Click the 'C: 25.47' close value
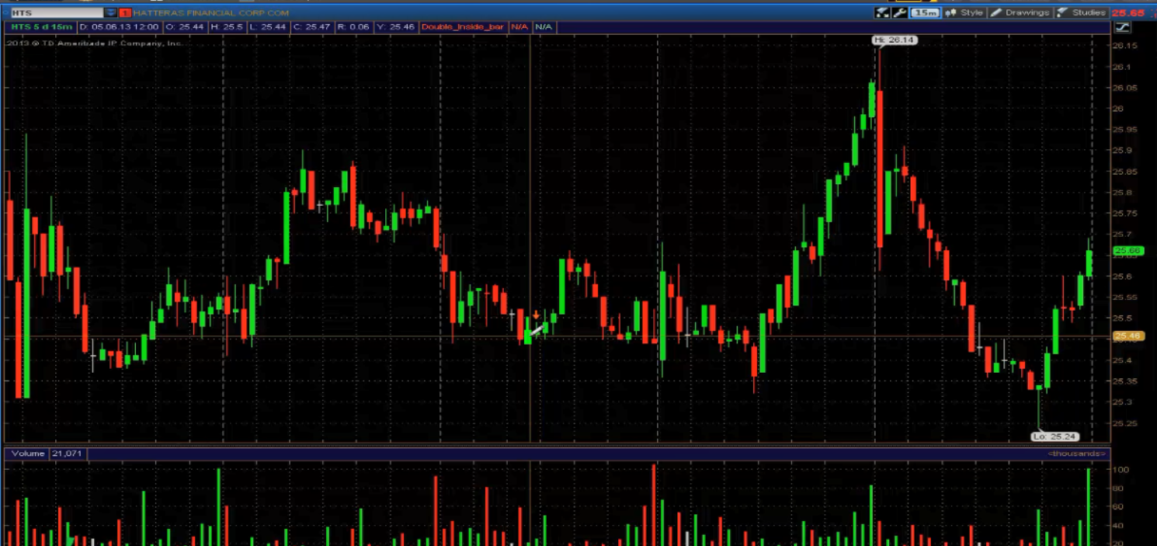Viewport: 1157px width, 546px height. pyautogui.click(x=312, y=27)
